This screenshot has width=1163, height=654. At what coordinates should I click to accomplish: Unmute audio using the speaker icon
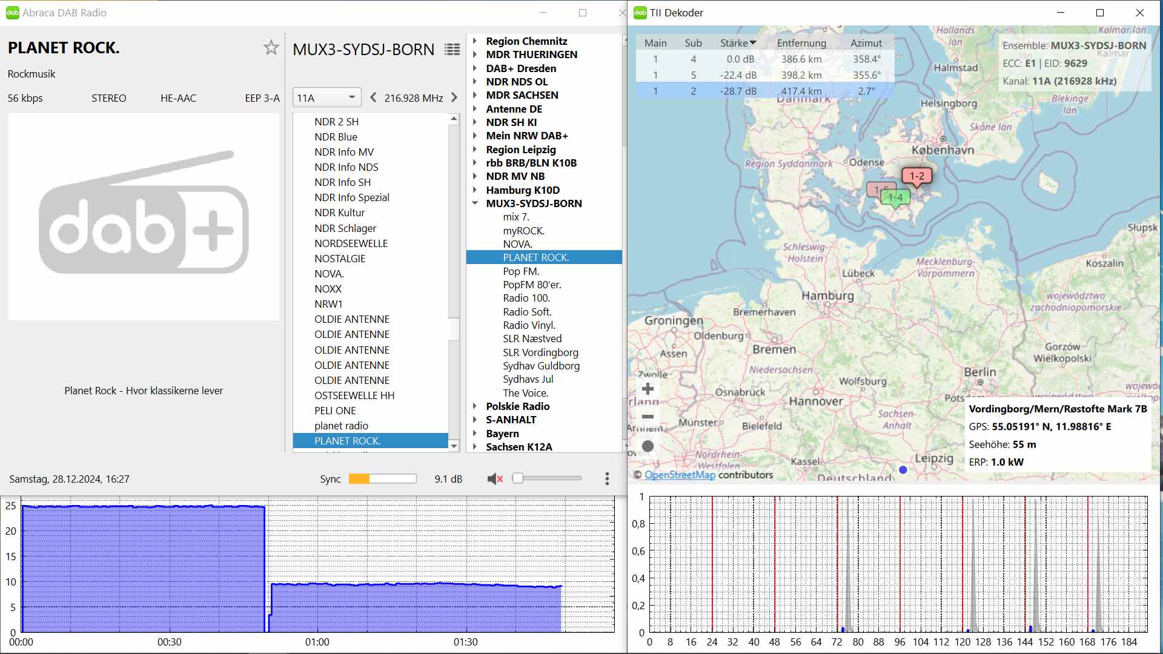tap(495, 479)
